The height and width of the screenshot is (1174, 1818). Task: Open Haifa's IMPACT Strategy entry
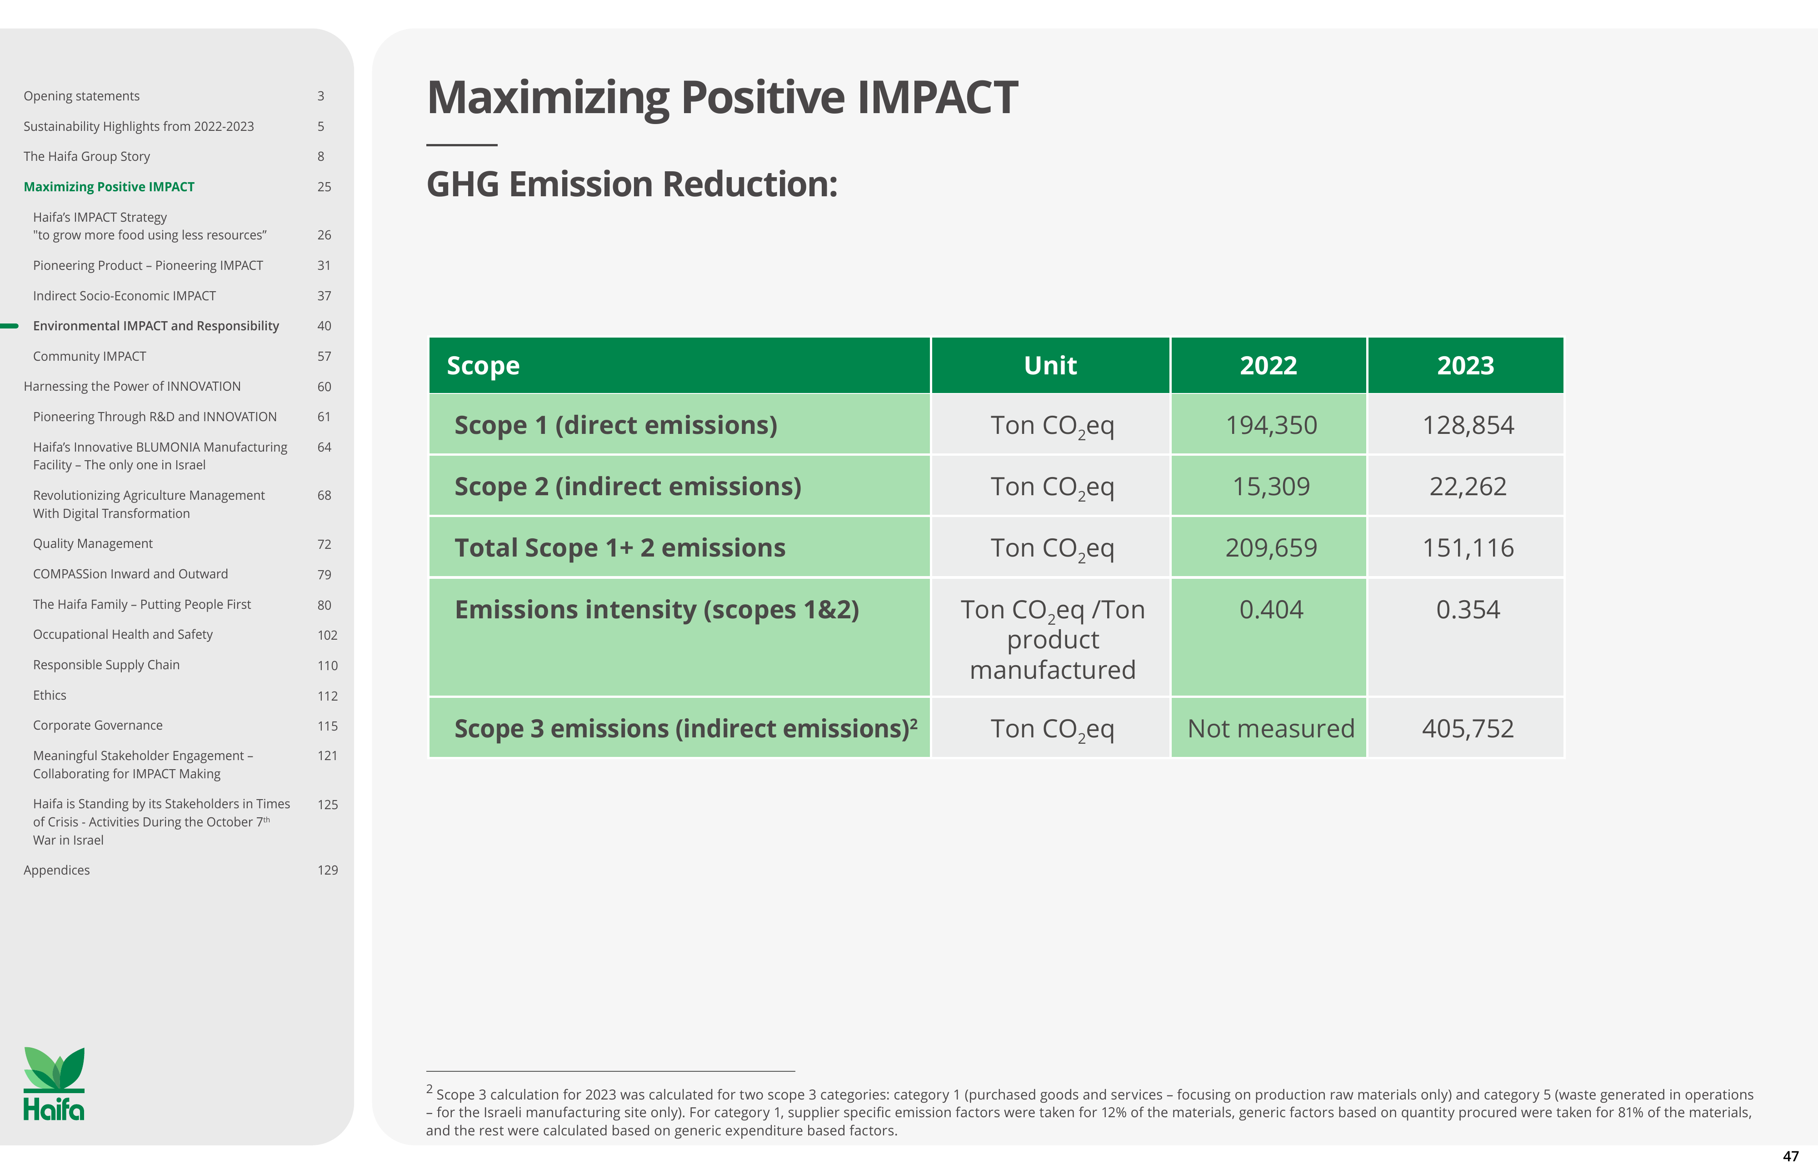point(150,226)
